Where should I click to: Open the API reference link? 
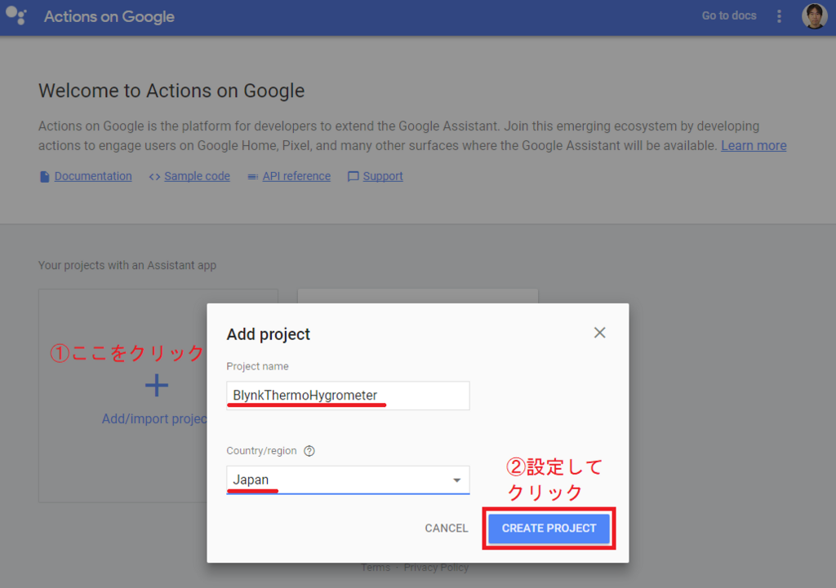tap(296, 176)
